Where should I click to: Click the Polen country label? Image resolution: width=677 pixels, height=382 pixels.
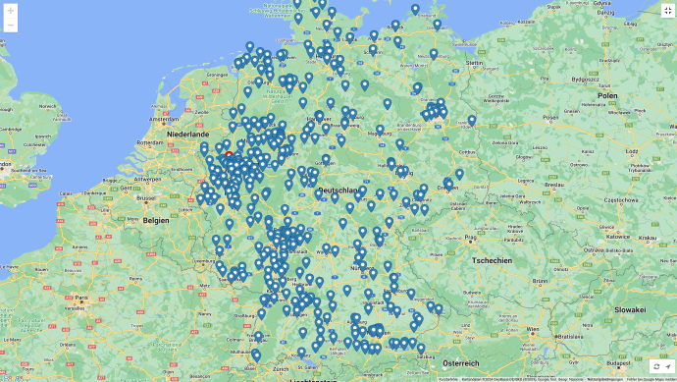coord(607,95)
